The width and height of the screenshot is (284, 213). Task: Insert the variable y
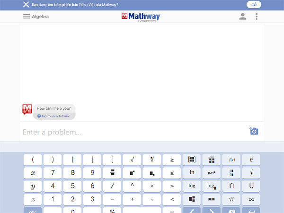coord(33,186)
